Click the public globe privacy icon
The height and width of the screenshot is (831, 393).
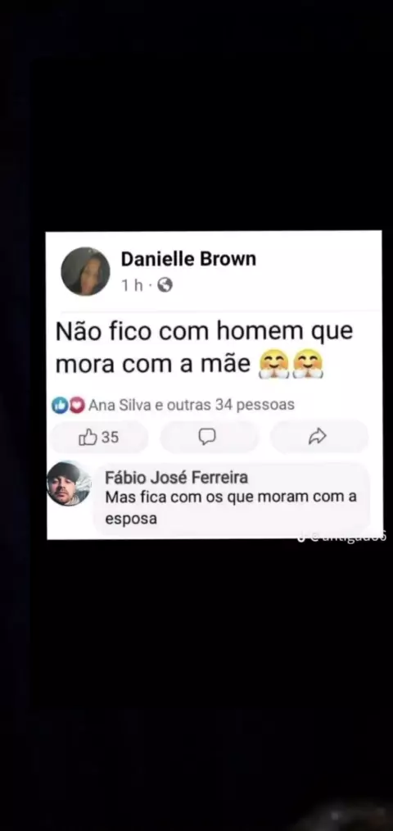tap(165, 286)
